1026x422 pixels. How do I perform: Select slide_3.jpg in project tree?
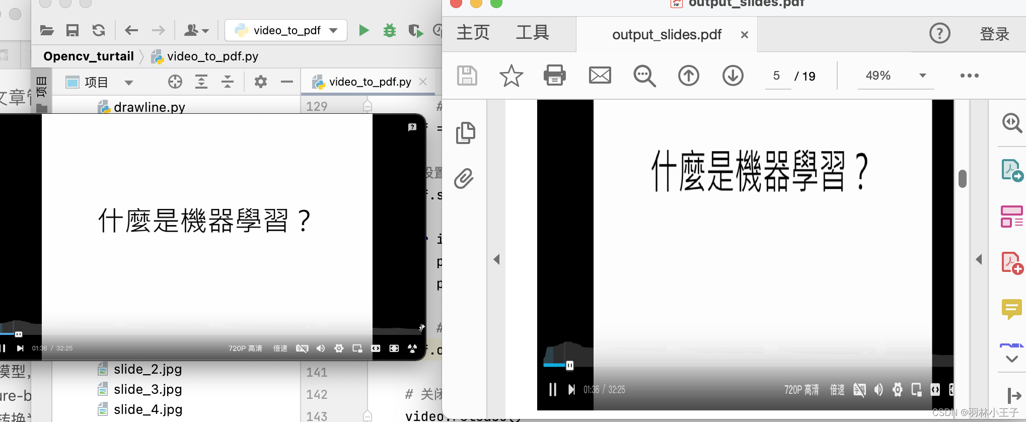click(140, 389)
